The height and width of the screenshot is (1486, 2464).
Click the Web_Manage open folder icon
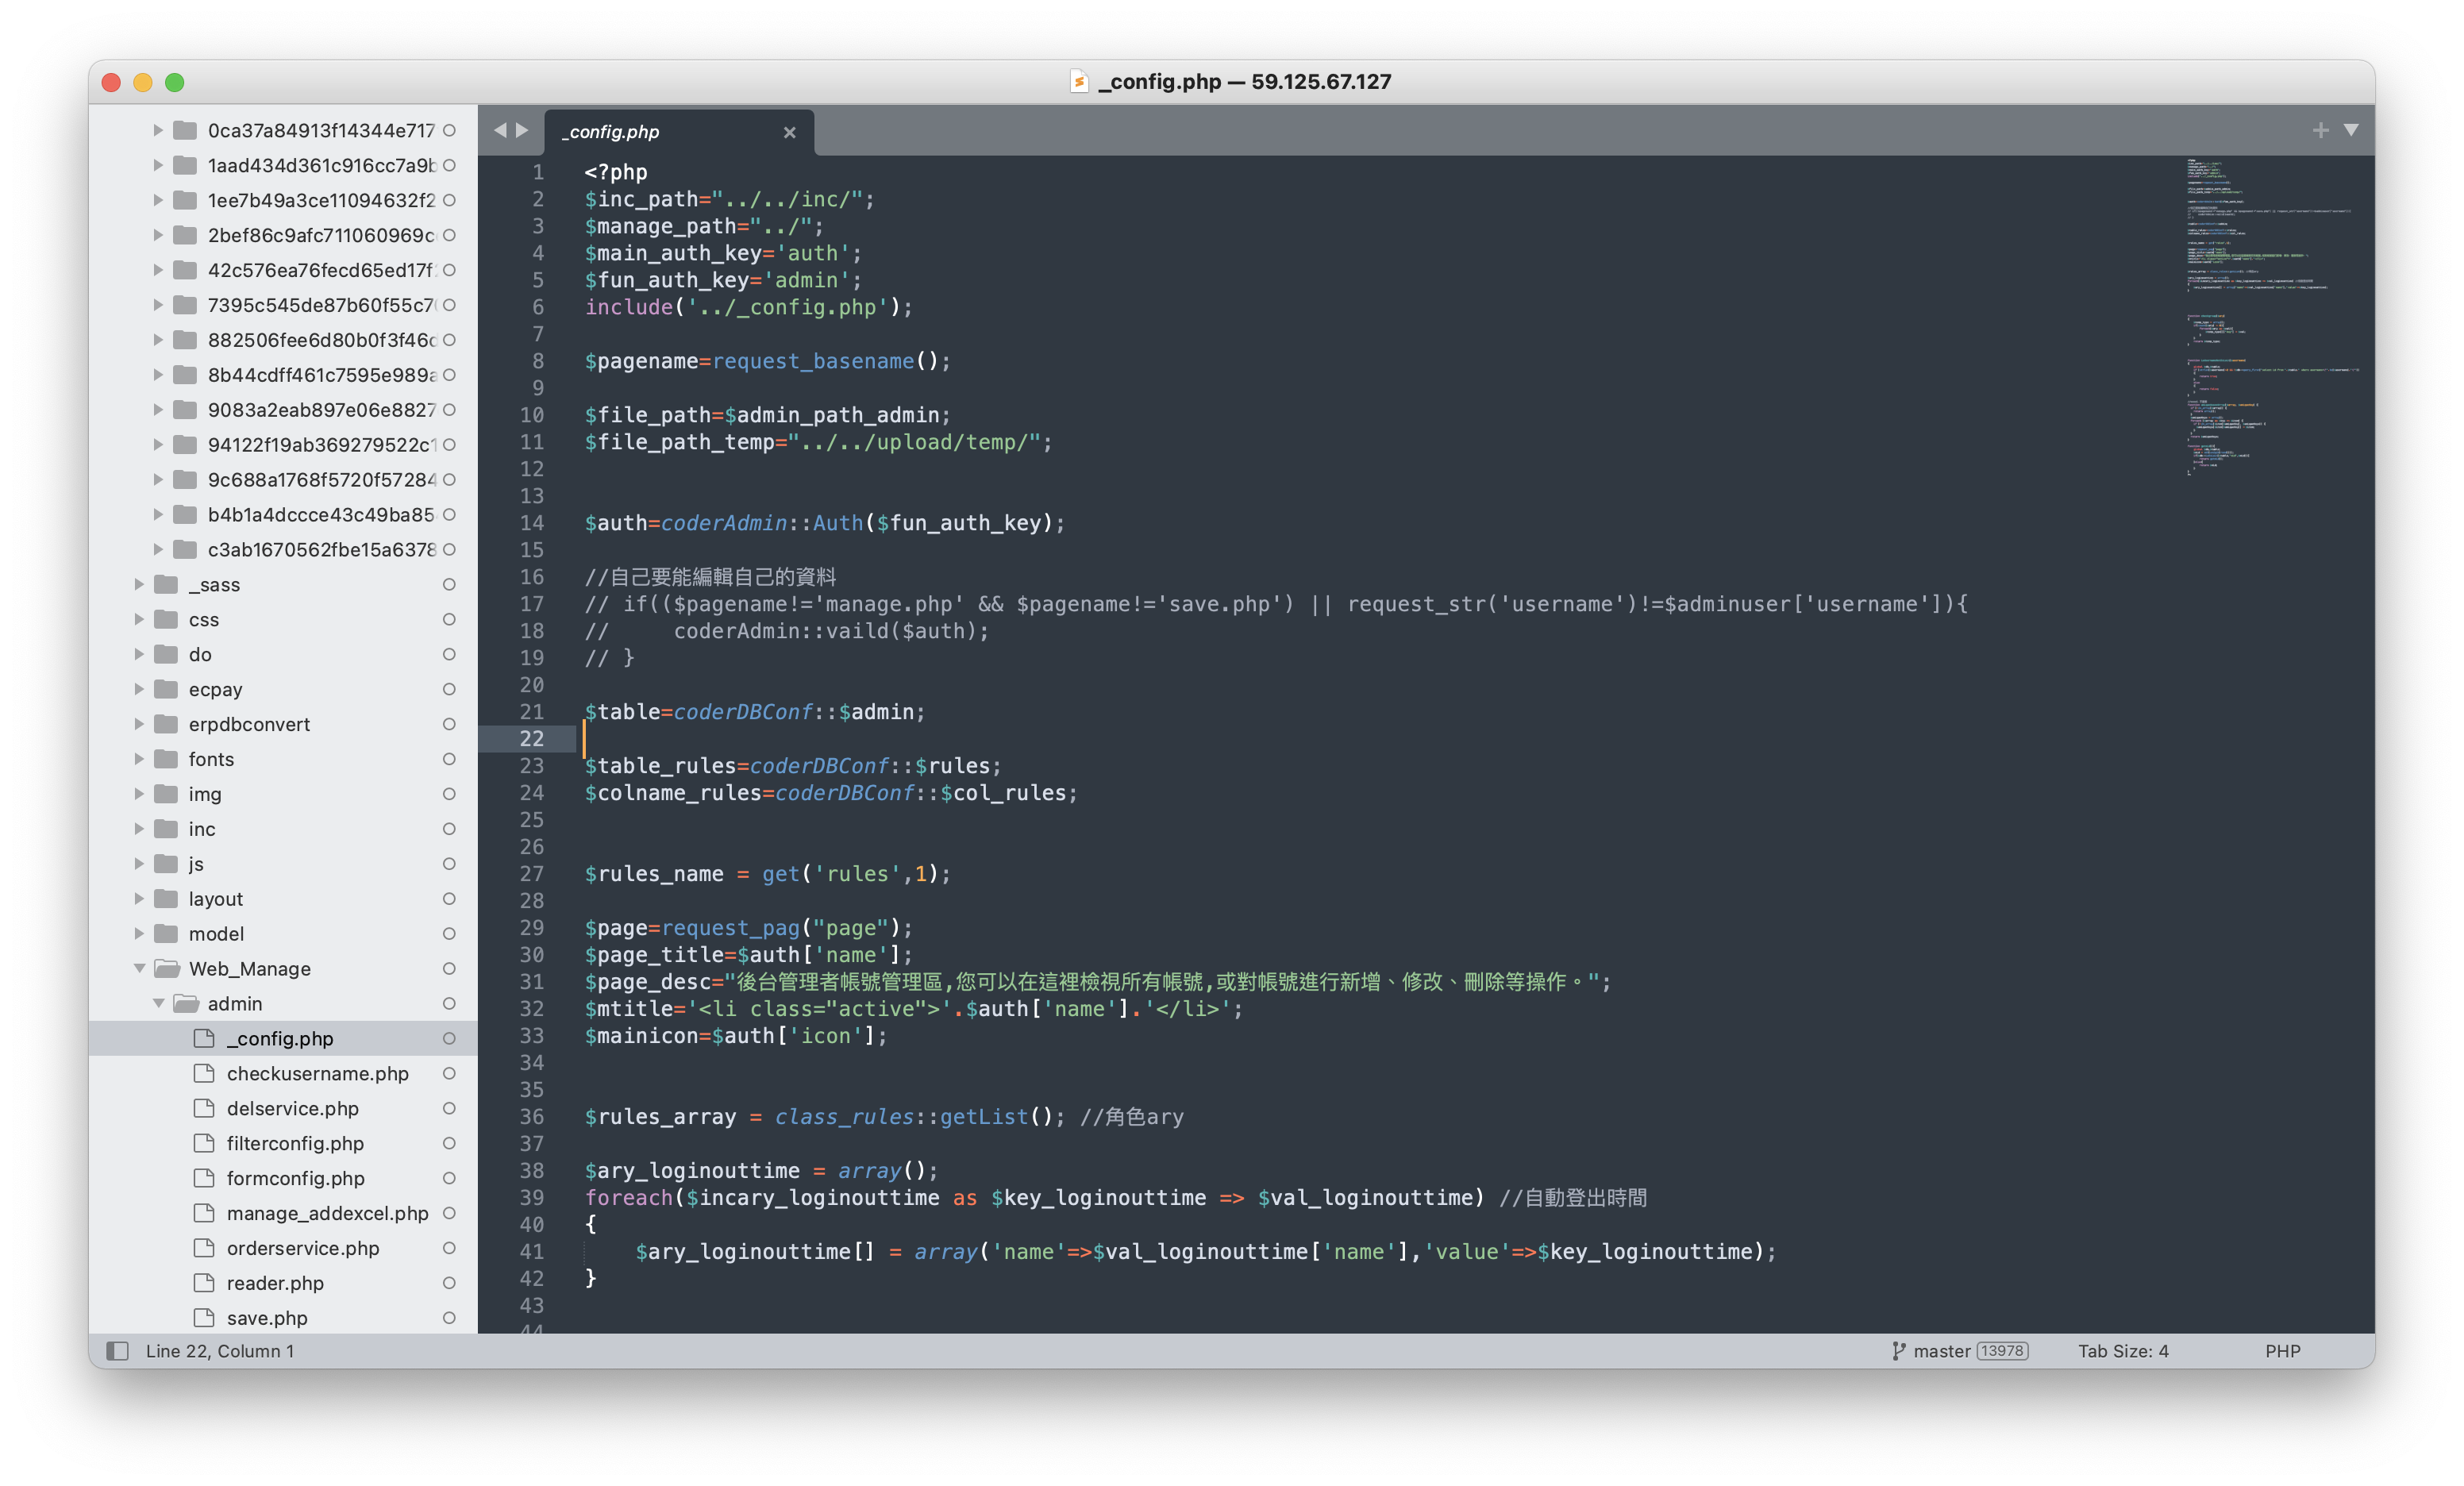167,968
